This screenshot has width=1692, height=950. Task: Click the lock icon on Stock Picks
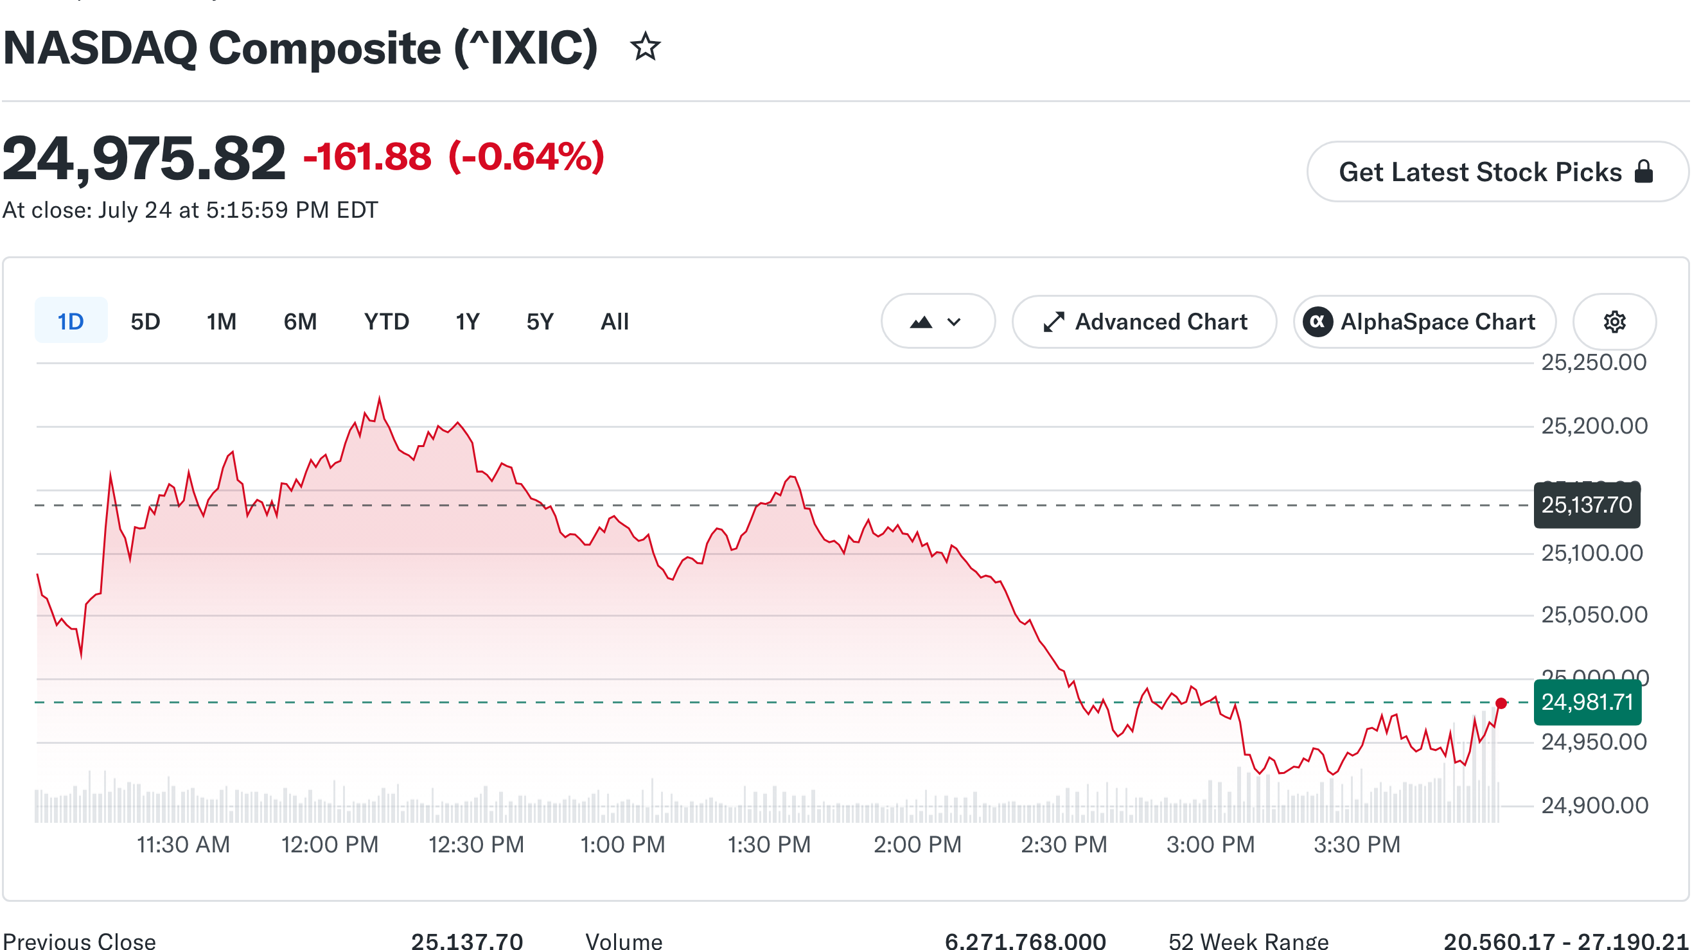coord(1643,172)
